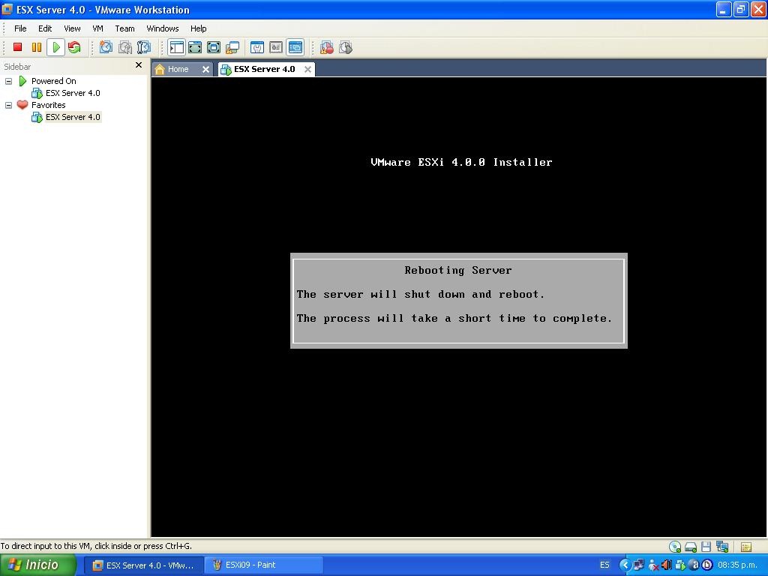This screenshot has height=576, width=768.
Task: Switch to Quick Switch mode
Action: coord(195,47)
